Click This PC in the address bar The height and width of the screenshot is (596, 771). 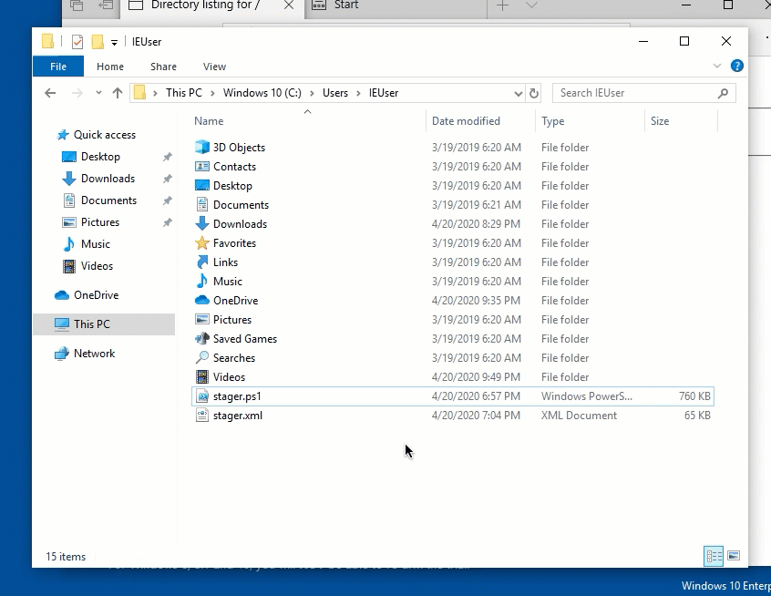pyautogui.click(x=184, y=93)
